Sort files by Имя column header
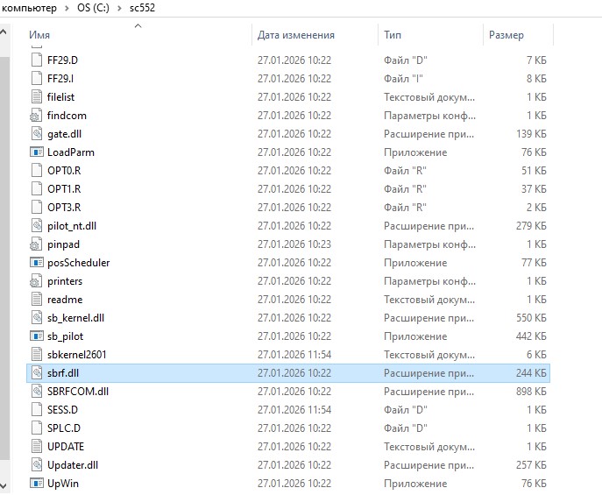Viewport: 602px width, 495px height. click(x=39, y=35)
